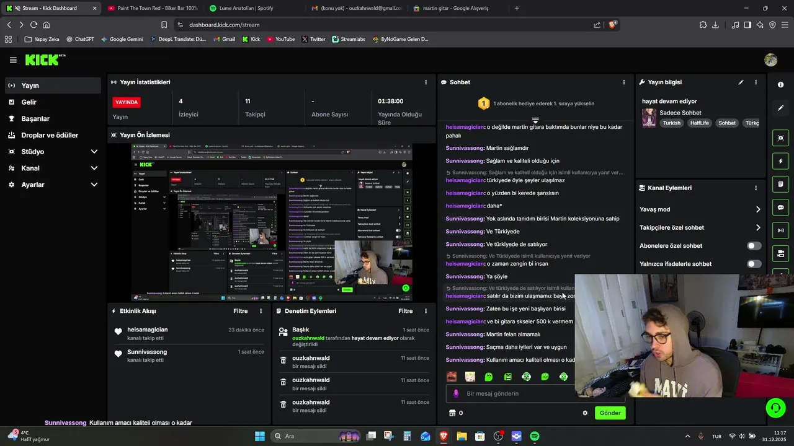Open ChatGPT bookmark
Image resolution: width=794 pixels, height=446 pixels.
pyautogui.click(x=80, y=39)
